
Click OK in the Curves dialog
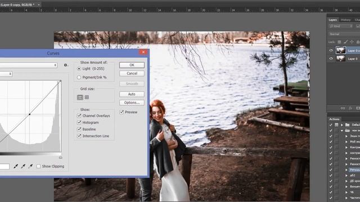pos(132,65)
